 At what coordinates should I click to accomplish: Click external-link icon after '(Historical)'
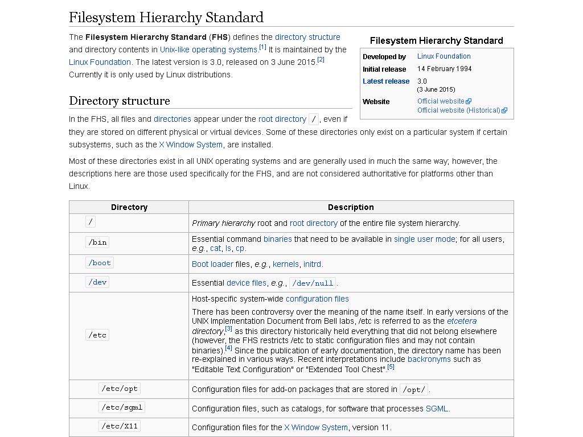point(504,111)
